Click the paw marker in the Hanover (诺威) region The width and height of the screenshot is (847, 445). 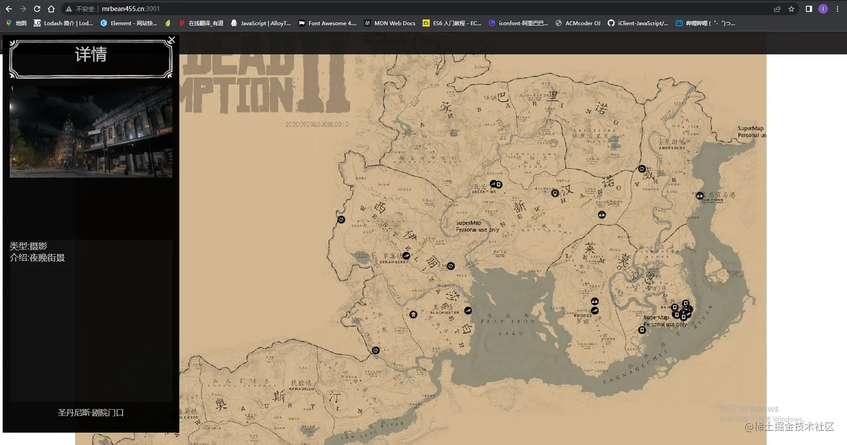pos(642,169)
